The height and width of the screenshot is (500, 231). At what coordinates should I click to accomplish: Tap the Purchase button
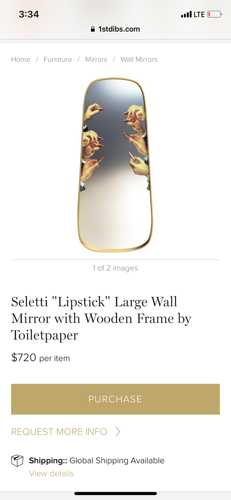pos(115,399)
